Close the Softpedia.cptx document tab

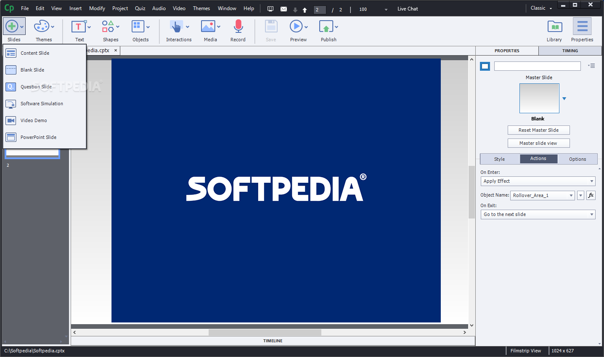[x=116, y=51]
